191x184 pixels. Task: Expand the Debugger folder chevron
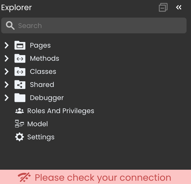pyautogui.click(x=7, y=98)
